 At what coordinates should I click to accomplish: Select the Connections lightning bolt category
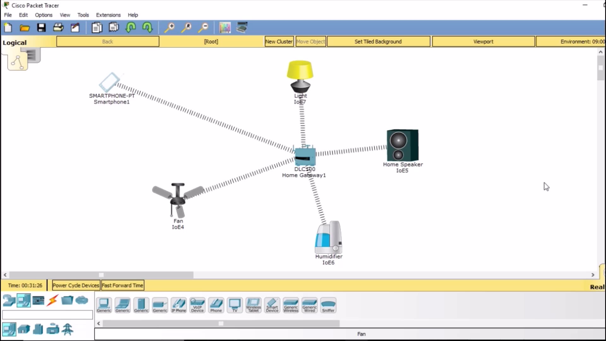52,300
